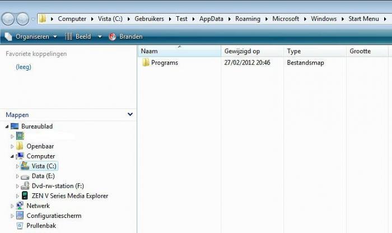Navigate to Windows breadcrumb segment

(x=324, y=18)
